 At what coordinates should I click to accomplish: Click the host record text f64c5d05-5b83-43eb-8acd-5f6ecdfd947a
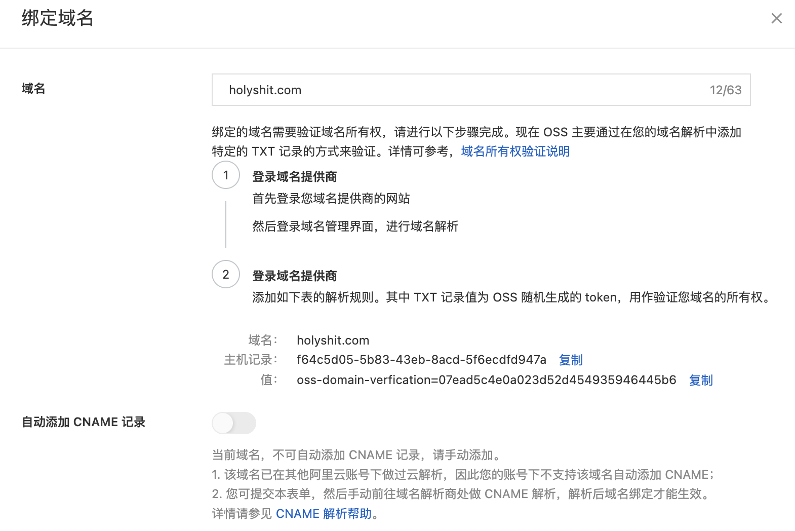click(421, 360)
